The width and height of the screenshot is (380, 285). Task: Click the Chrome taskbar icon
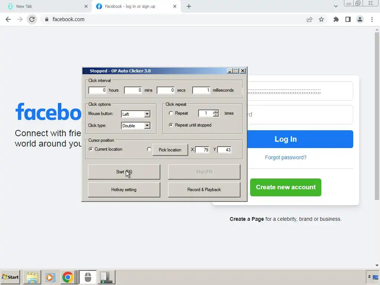click(x=68, y=277)
